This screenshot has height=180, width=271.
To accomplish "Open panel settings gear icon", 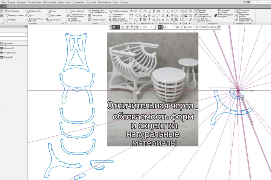I will (26, 27).
